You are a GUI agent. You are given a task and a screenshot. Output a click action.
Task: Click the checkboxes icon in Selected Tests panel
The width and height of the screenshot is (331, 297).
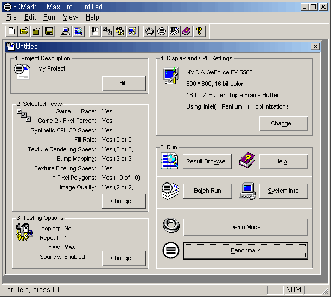[x=24, y=115]
